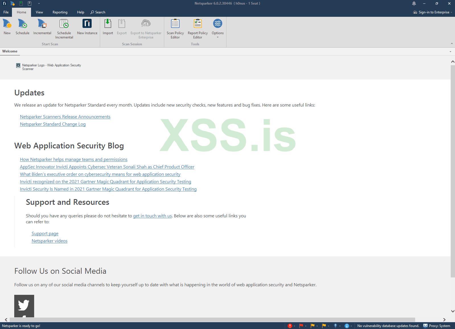Open the Report Policy Editor
The width and height of the screenshot is (455, 329).
(x=198, y=29)
